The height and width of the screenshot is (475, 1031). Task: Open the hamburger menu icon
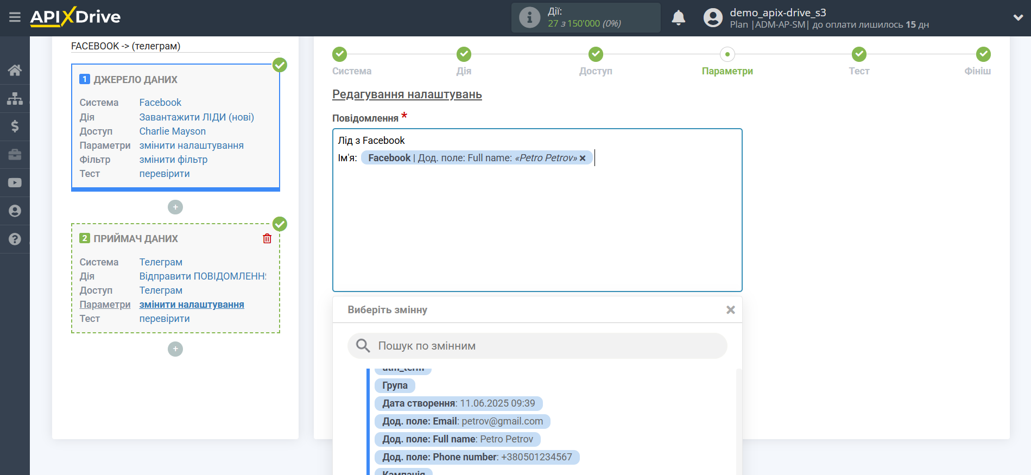tap(15, 17)
